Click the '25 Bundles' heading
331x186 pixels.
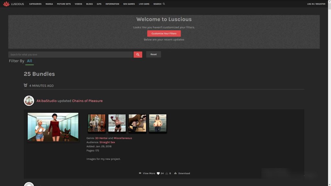pos(39,74)
